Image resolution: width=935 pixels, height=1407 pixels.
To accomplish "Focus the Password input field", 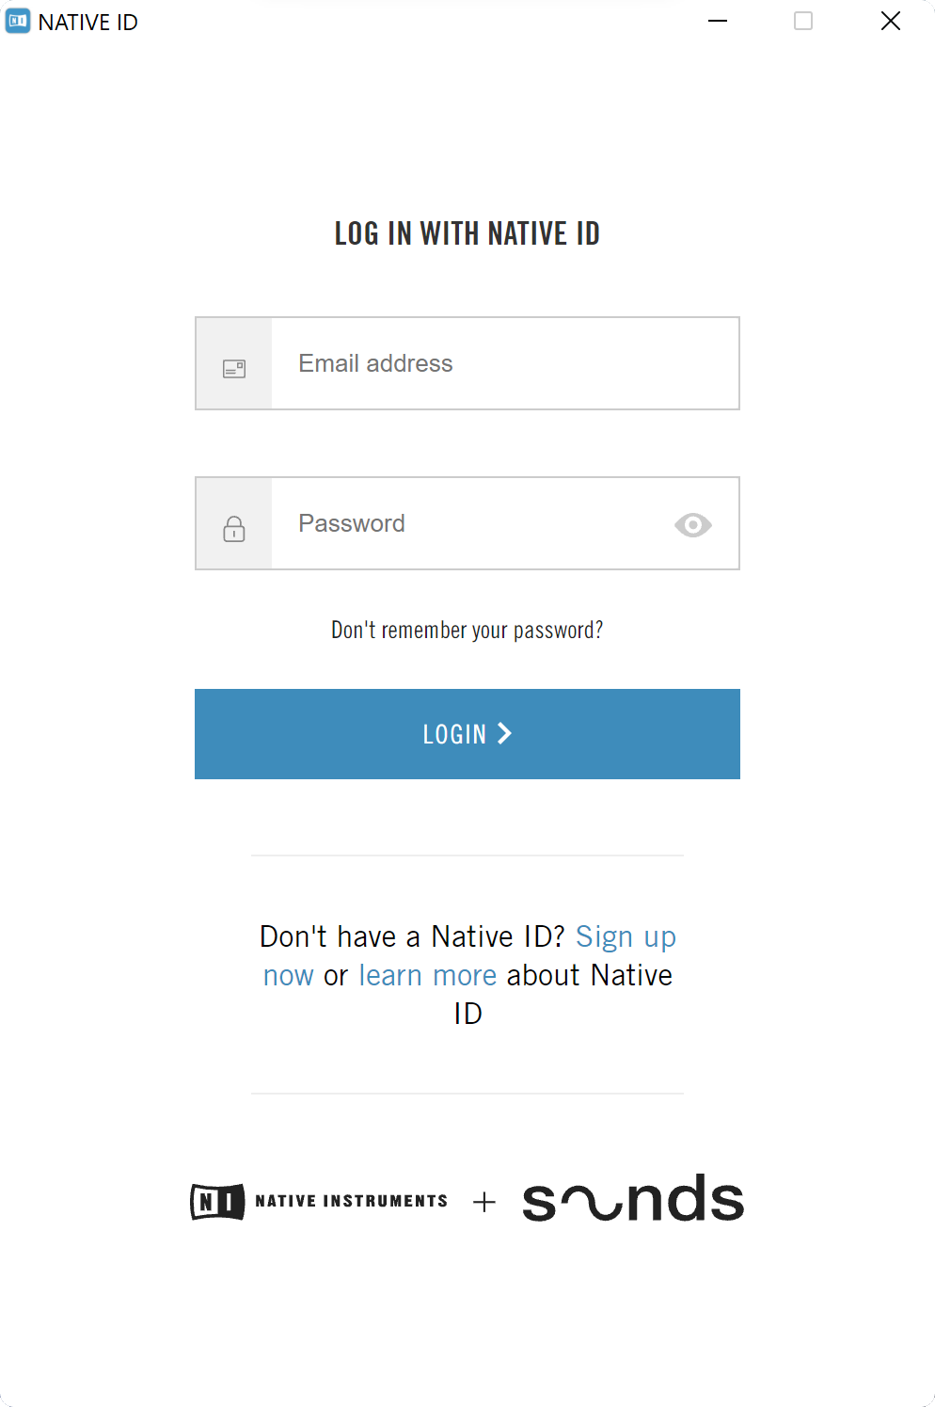I will 470,523.
